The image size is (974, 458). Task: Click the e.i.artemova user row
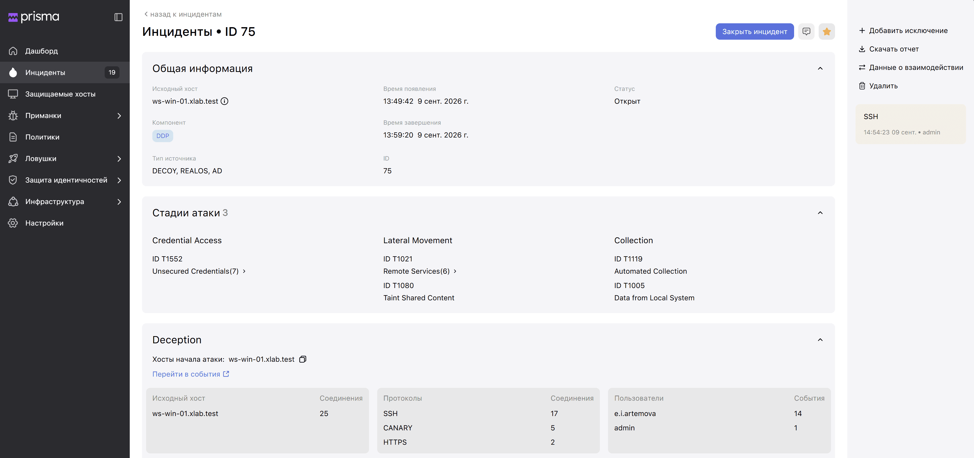pos(719,413)
